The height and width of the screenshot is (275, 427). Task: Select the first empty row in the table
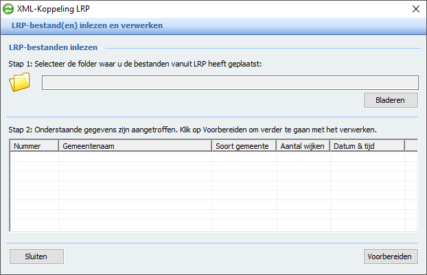tap(213, 156)
